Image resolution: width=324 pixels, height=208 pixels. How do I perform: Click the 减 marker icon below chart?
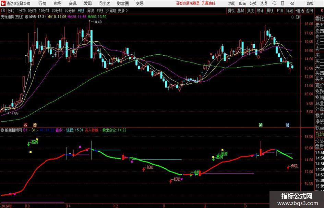point(261,125)
